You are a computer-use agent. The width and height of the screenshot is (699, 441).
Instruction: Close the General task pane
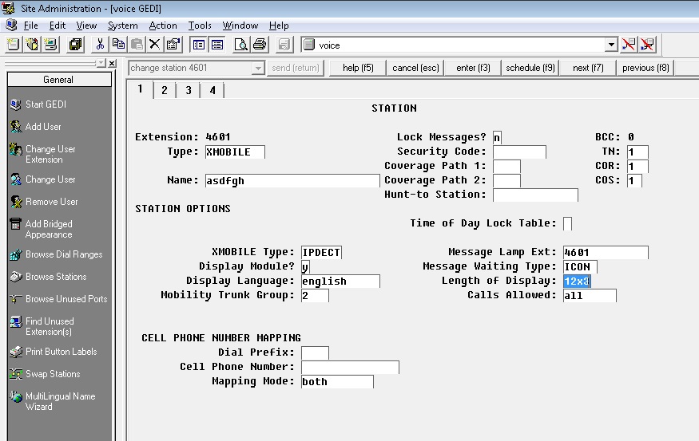pyautogui.click(x=112, y=63)
